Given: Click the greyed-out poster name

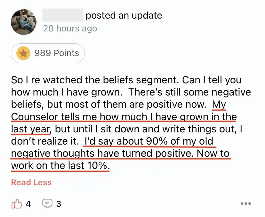Looking at the screenshot, I should click(x=63, y=15).
